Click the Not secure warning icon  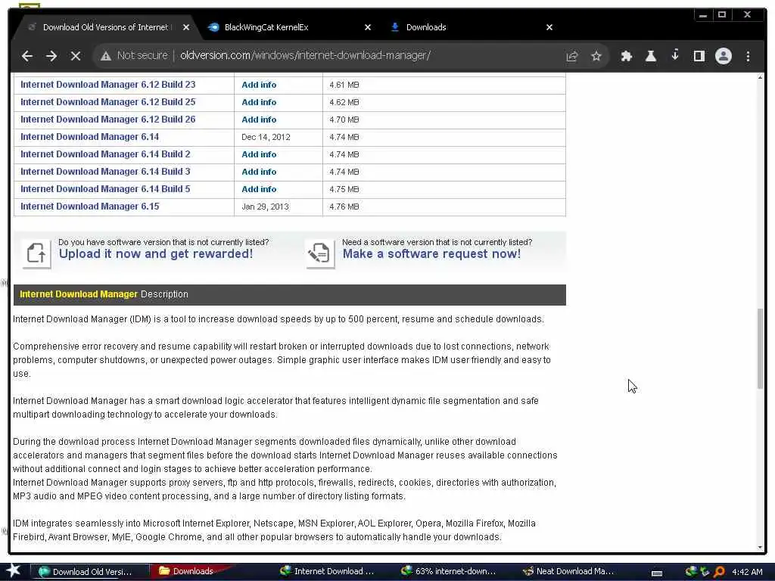tap(106, 56)
